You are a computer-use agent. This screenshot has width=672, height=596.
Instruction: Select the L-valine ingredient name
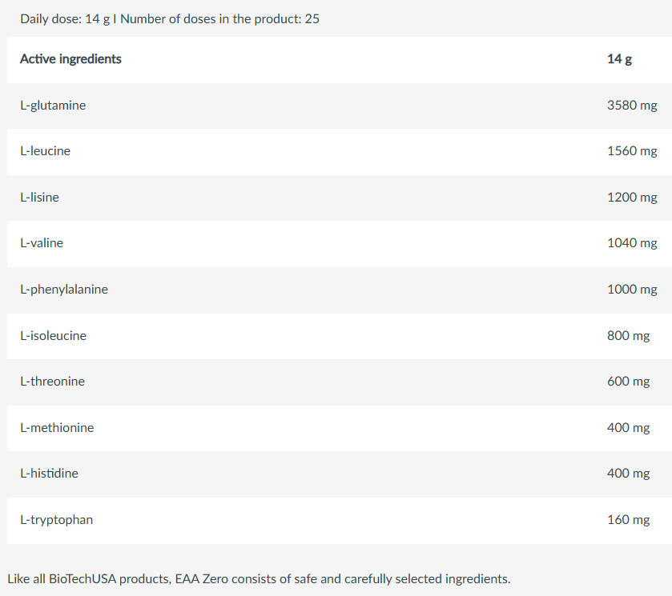point(42,243)
